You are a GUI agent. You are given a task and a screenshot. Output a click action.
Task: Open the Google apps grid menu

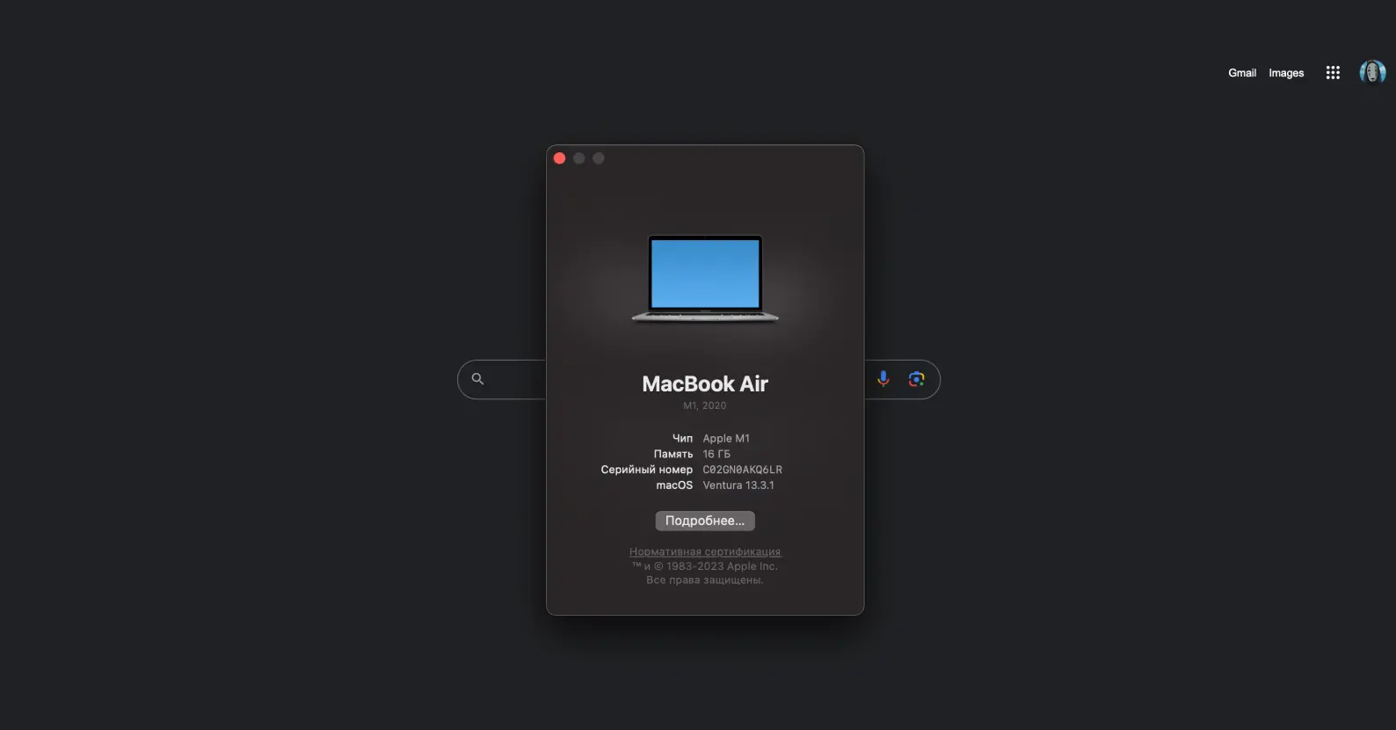(1333, 73)
